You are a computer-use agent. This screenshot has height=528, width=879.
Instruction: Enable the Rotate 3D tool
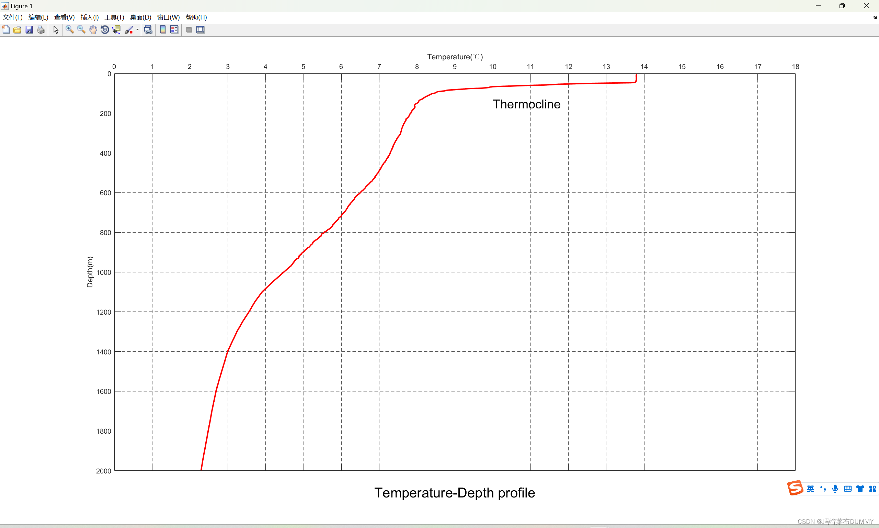[x=105, y=30]
